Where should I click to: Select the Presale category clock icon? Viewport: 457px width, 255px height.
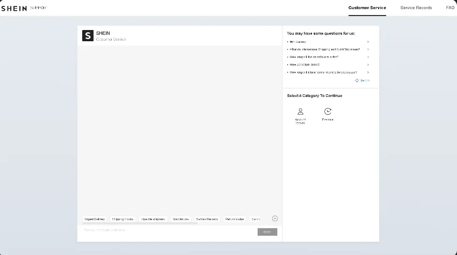coord(328,111)
